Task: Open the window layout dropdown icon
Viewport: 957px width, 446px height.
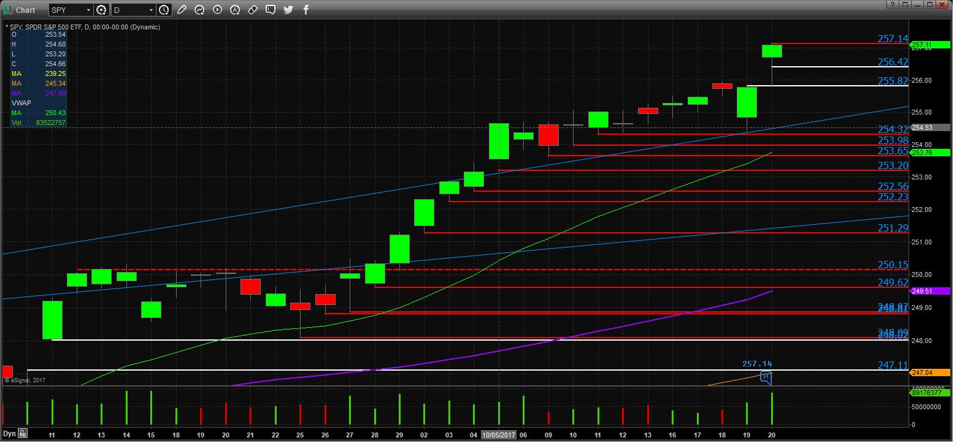Action: pyautogui.click(x=907, y=5)
